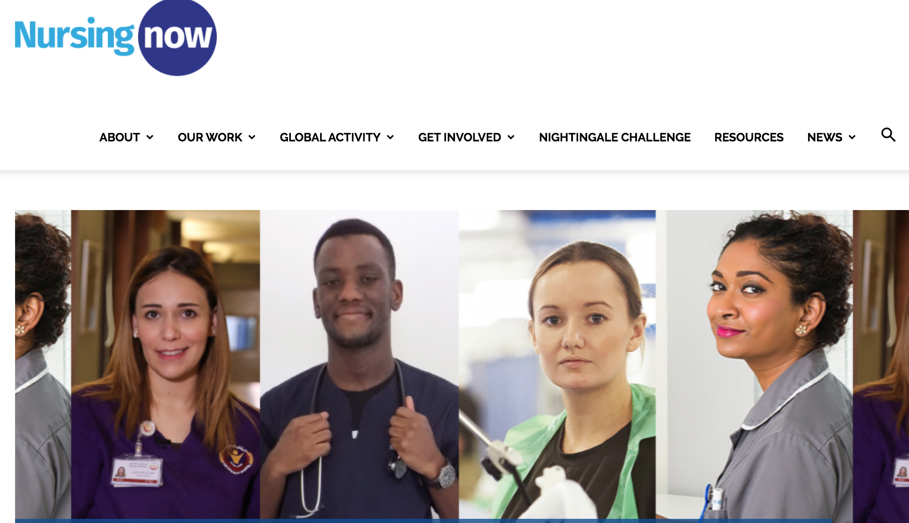Expand the Our Work chevron arrow
909x523 pixels.
pyautogui.click(x=252, y=137)
